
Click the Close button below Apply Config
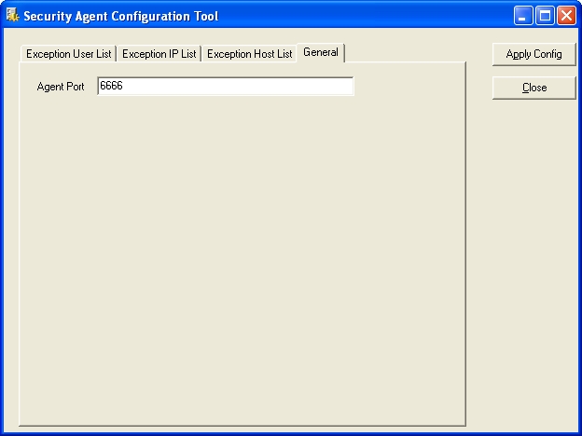(534, 88)
